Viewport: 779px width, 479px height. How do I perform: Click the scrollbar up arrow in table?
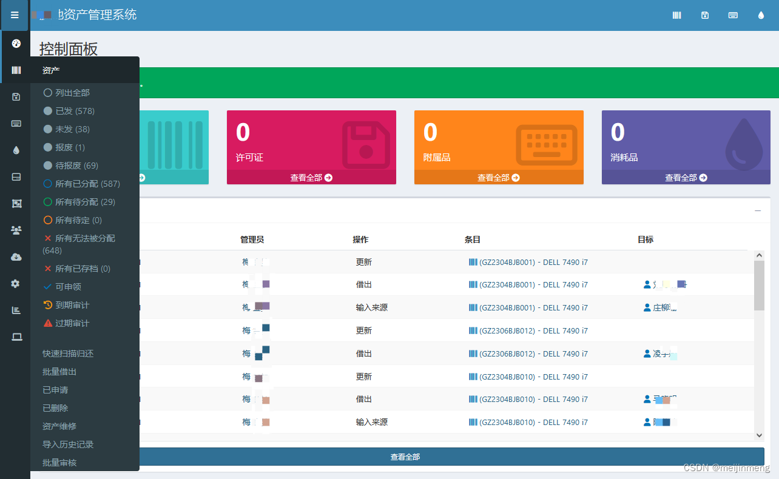tap(759, 255)
